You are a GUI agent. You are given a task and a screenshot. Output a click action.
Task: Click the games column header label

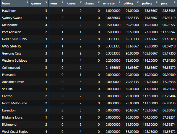point(36,3)
